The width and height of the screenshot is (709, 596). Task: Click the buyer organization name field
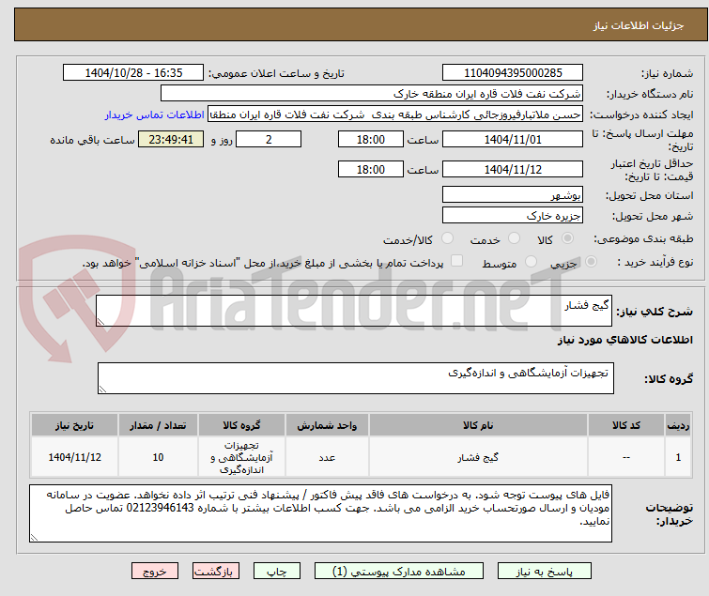372,94
